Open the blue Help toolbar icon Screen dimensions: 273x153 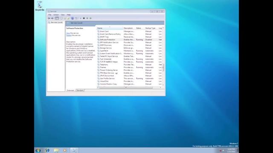click(73, 18)
